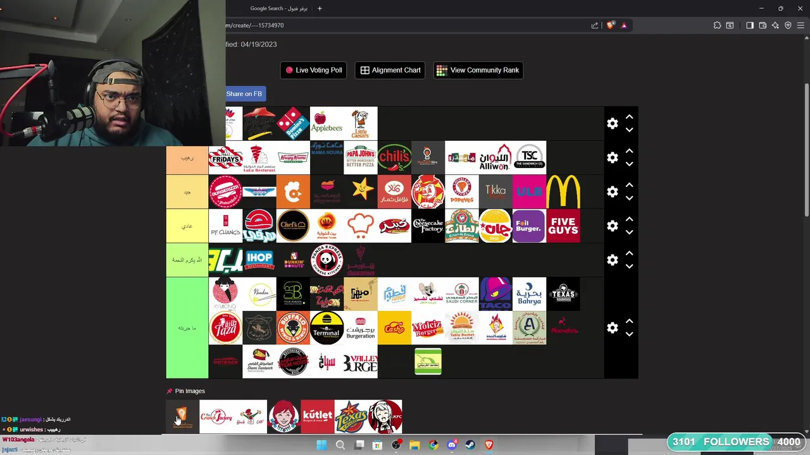Screen dimensions: 810x455
Task: Move the Chili's row up with arrow
Action: click(x=629, y=152)
